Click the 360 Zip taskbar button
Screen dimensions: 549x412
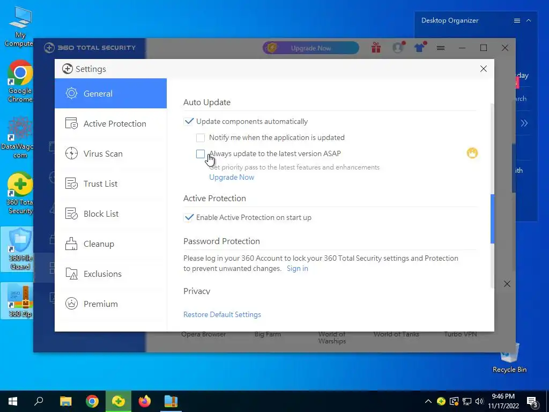171,401
